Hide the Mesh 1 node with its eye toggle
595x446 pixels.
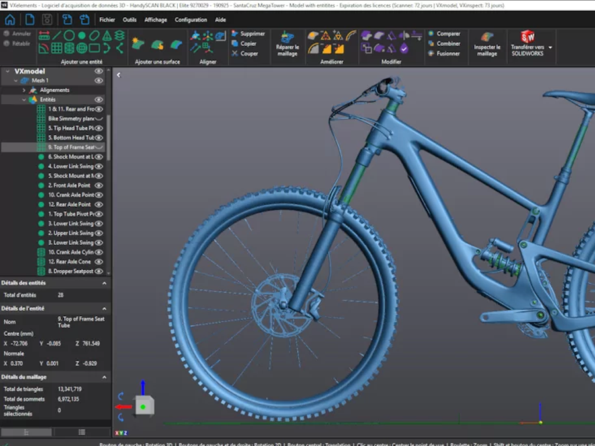[99, 80]
